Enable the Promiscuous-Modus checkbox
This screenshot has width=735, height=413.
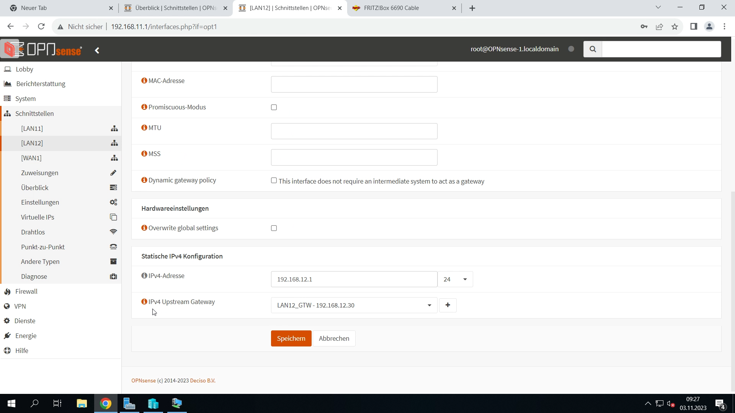[274, 107]
